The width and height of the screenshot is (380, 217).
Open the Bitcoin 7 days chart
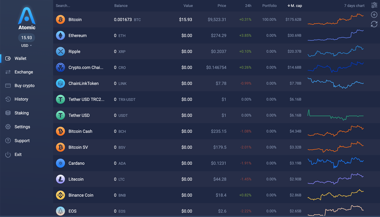coord(335,19)
